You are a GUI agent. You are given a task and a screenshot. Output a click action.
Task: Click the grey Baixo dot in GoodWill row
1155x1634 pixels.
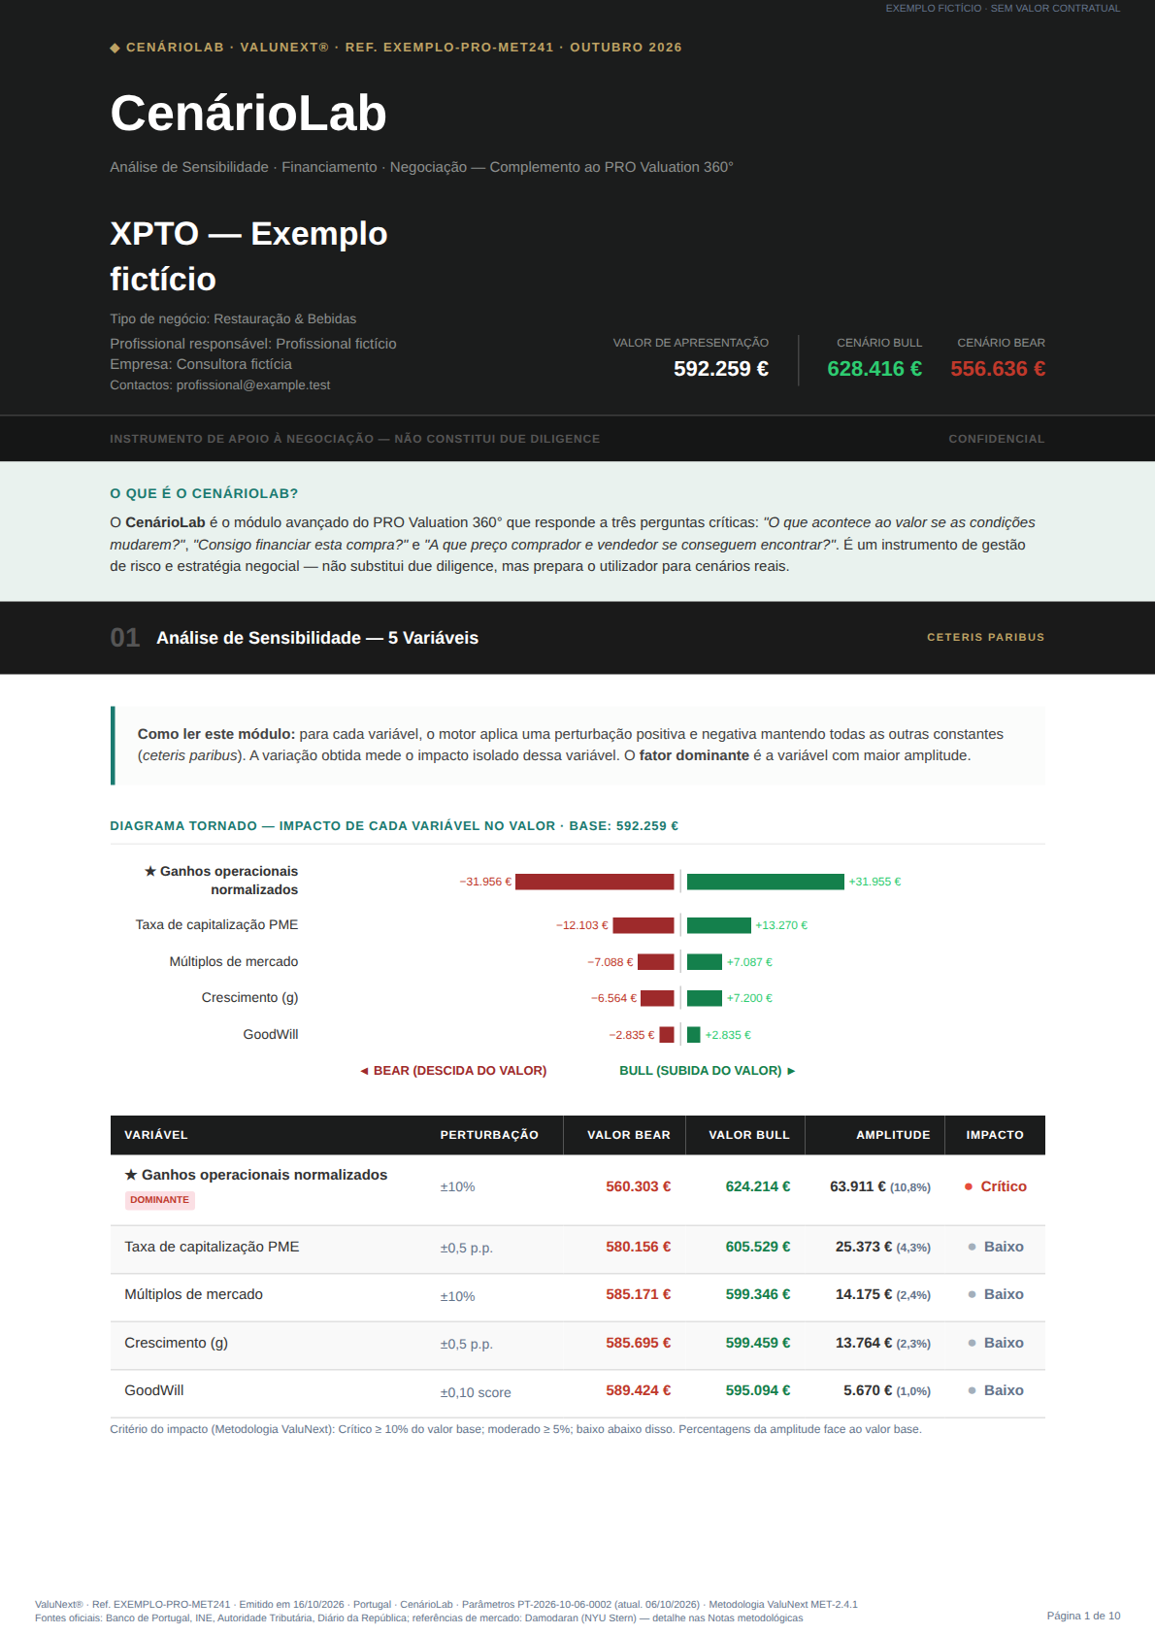(972, 1390)
